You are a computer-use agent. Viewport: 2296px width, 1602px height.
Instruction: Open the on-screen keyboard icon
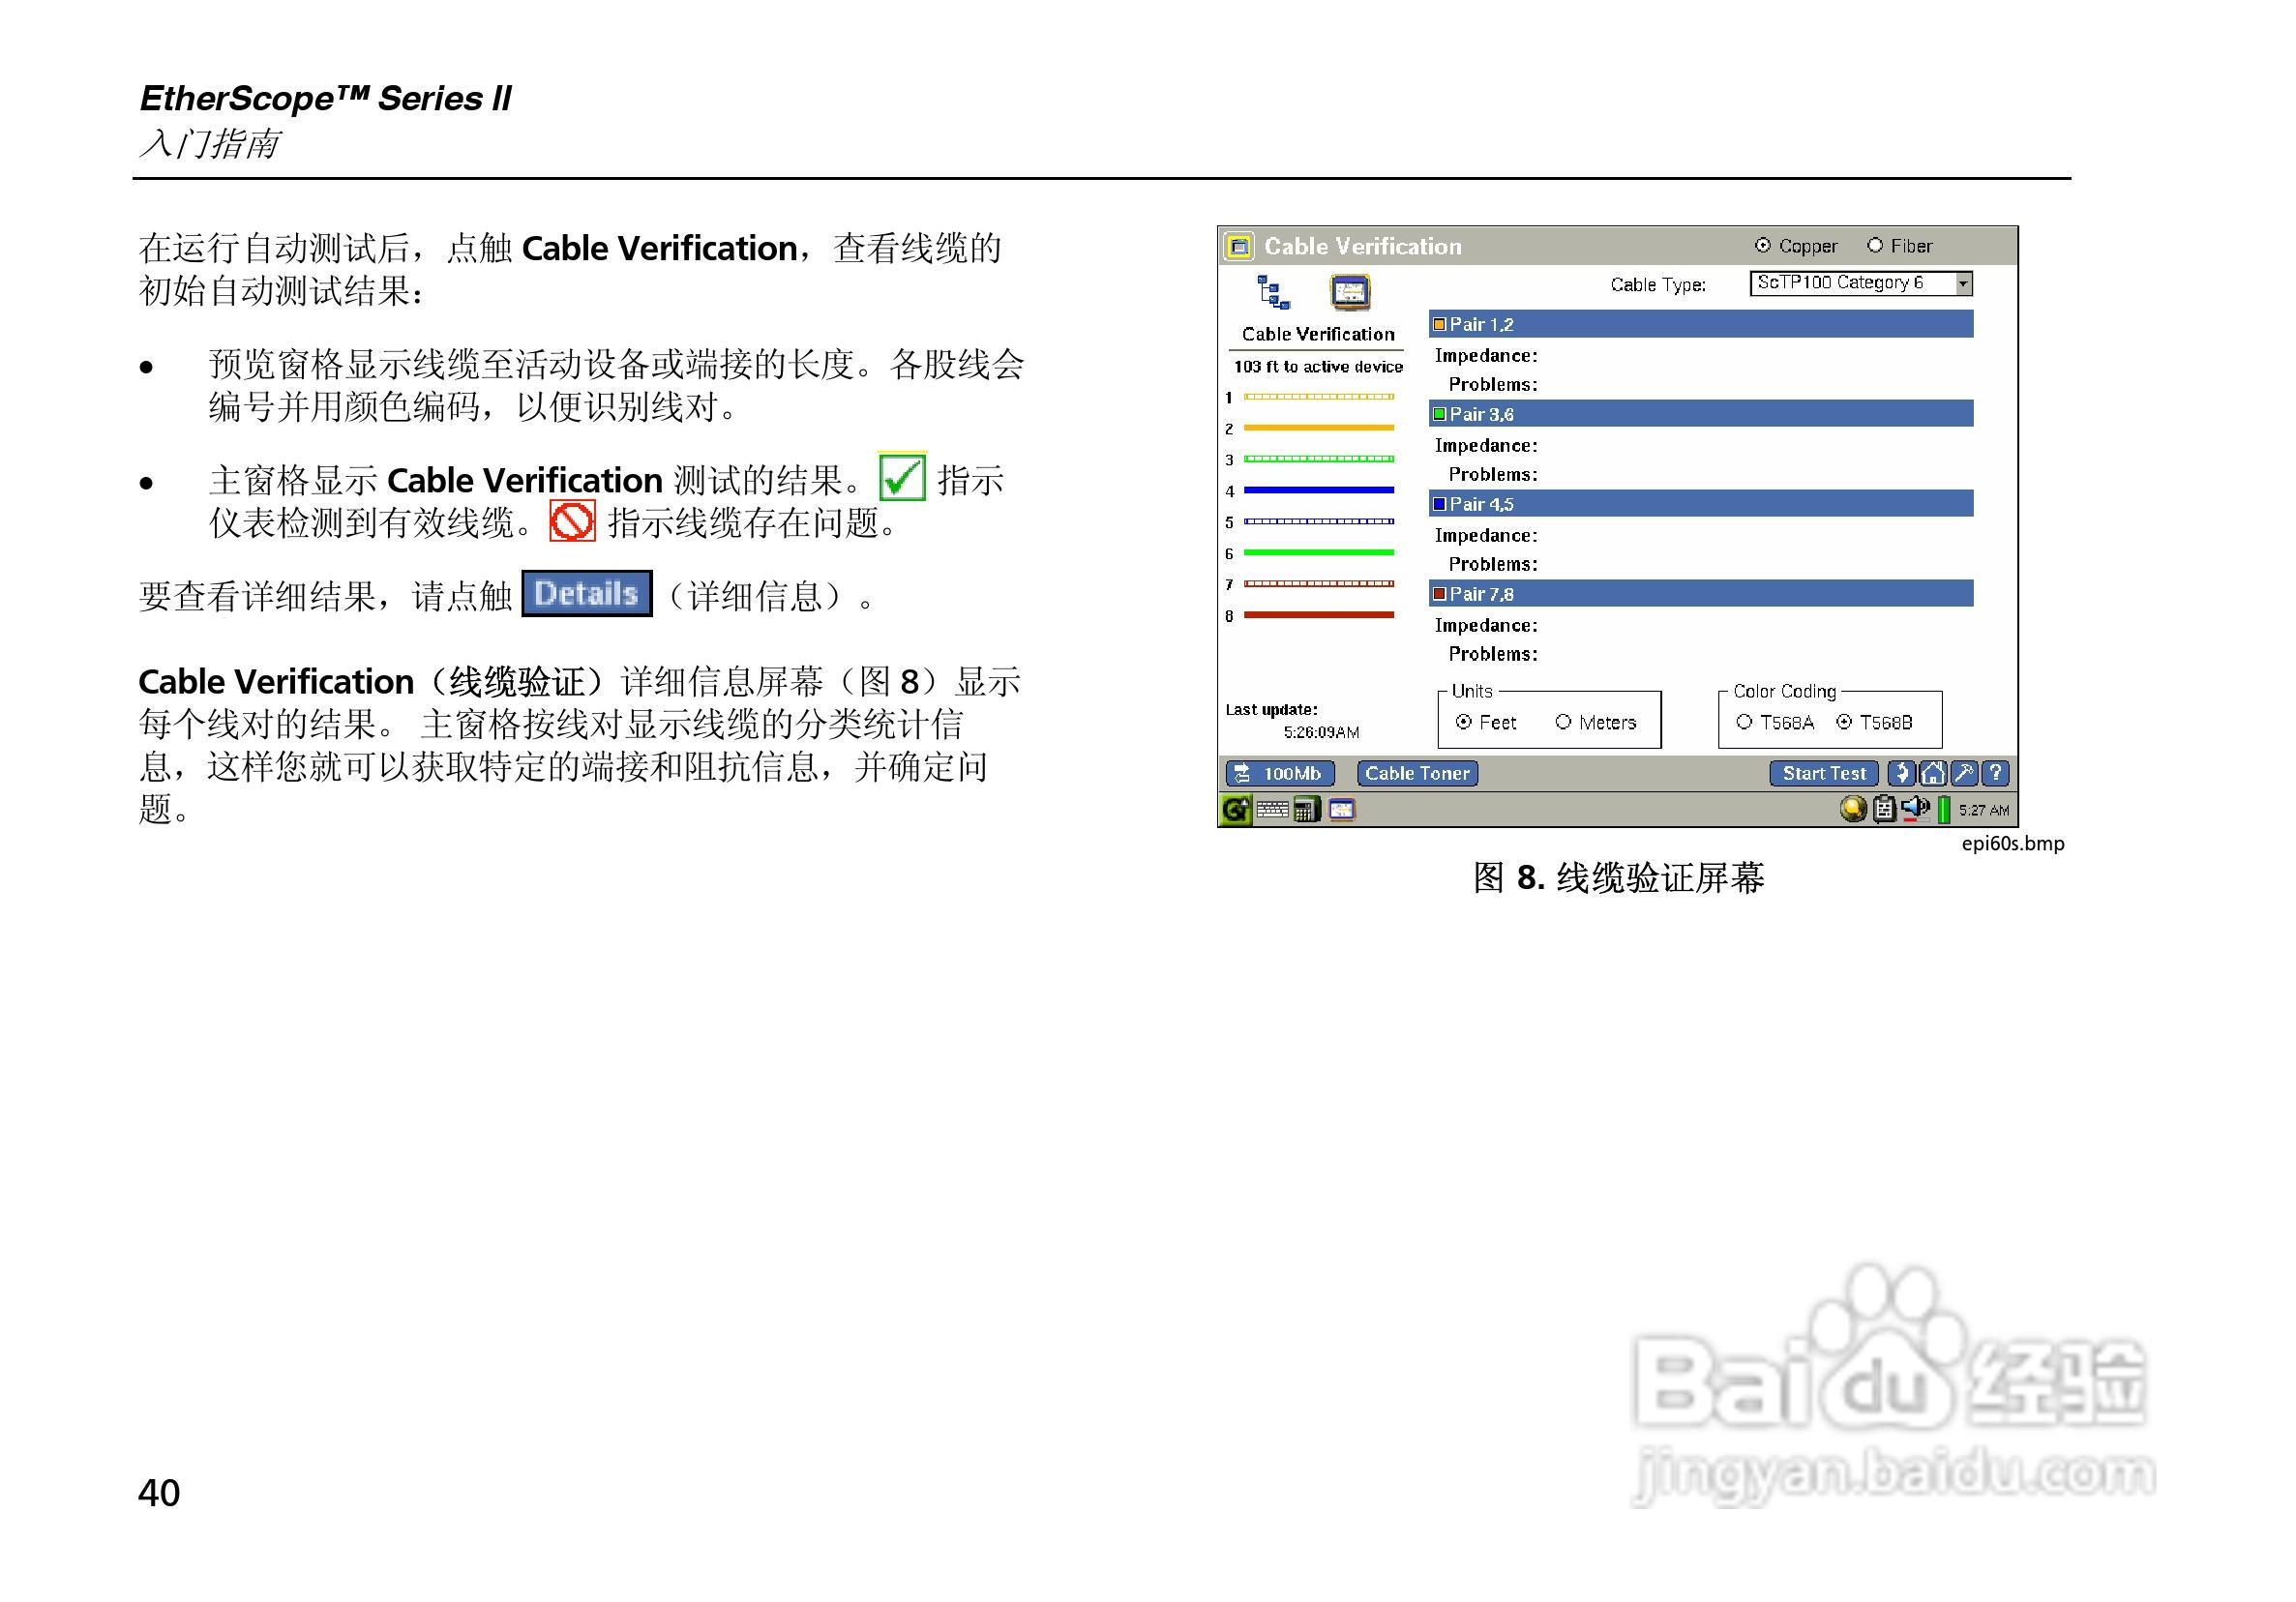(1272, 810)
